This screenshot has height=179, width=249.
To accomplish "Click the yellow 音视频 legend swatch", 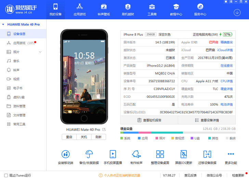I will click(173, 138).
